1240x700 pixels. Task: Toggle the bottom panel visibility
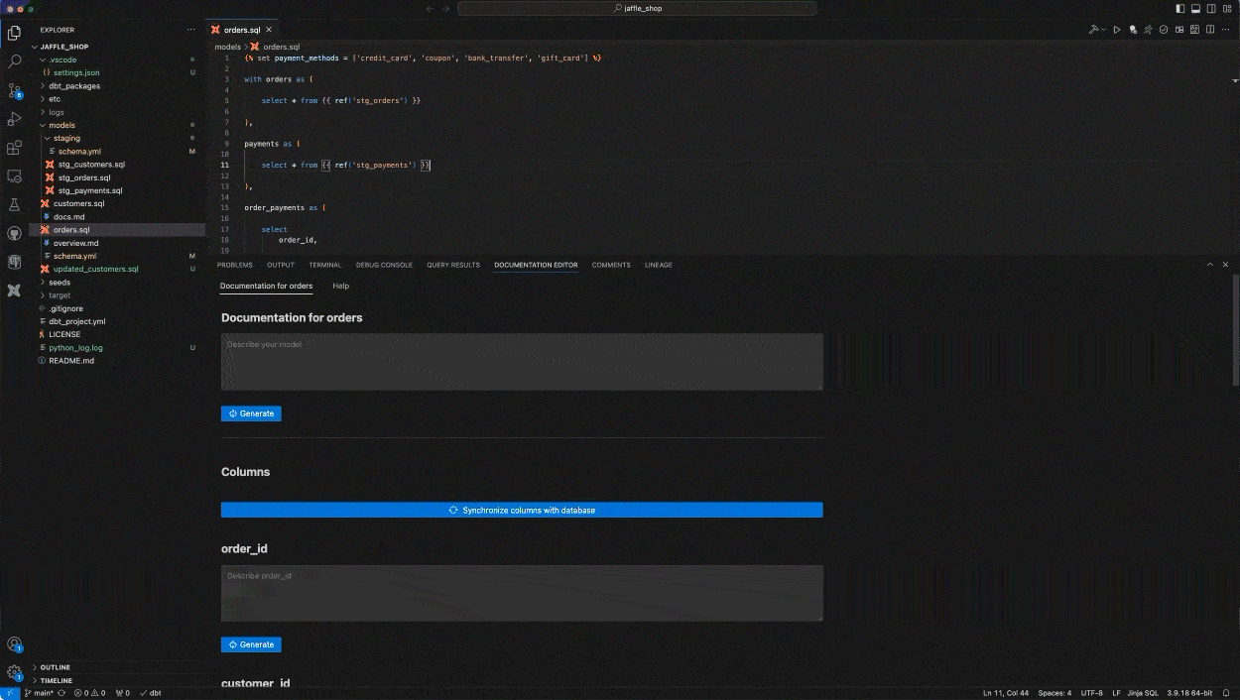click(1195, 8)
